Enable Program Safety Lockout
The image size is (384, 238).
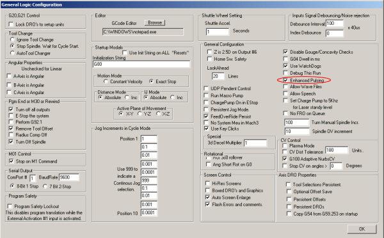(10, 206)
